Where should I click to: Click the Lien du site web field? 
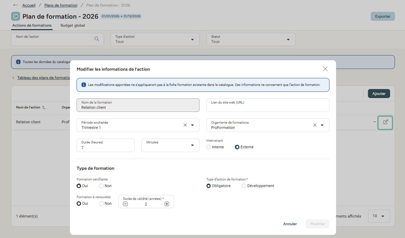click(267, 105)
